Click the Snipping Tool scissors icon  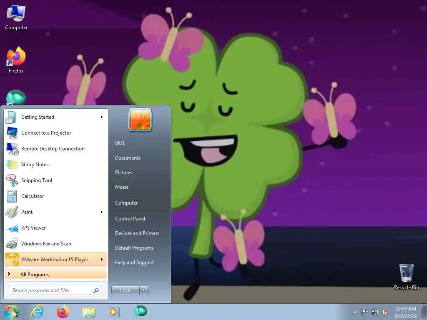12,180
